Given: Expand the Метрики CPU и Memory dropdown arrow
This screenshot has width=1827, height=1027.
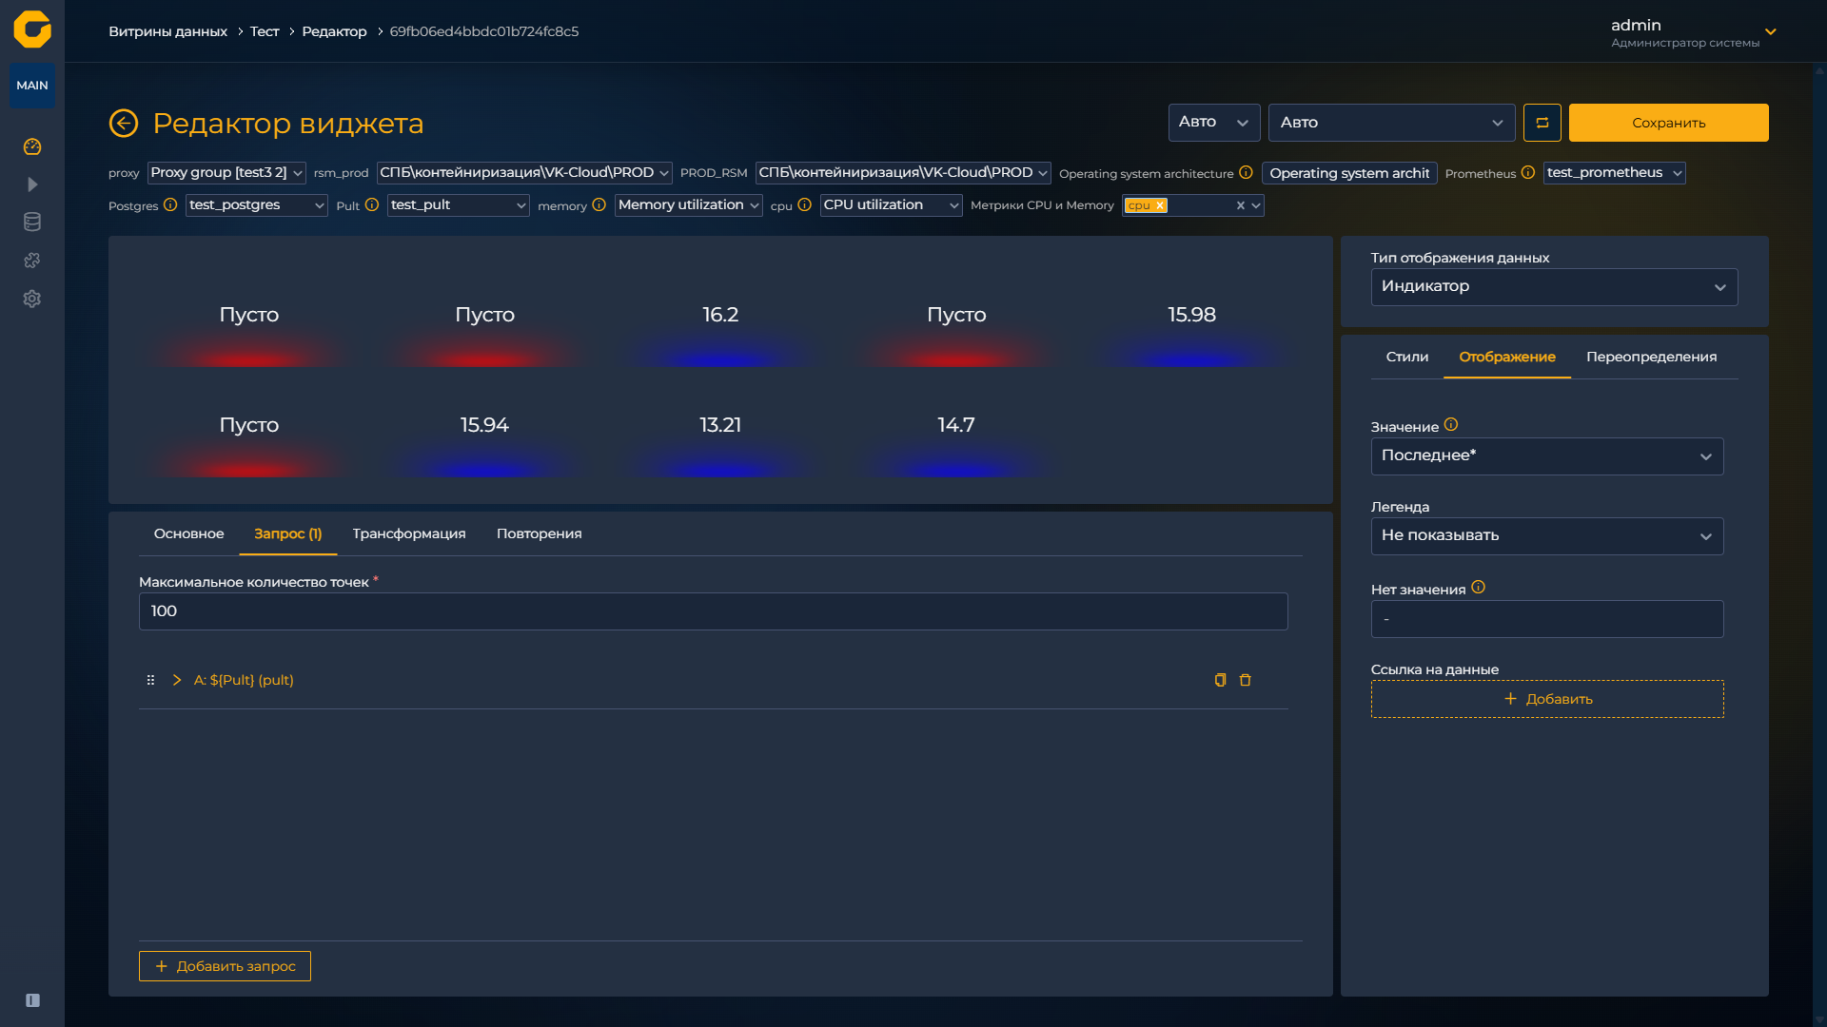Looking at the screenshot, I should [1256, 205].
